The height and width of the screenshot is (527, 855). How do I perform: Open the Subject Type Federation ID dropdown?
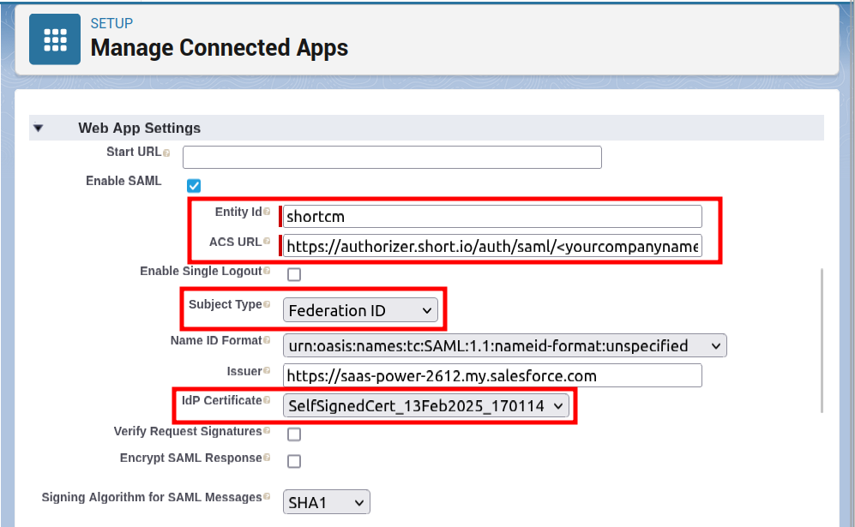pyautogui.click(x=360, y=310)
